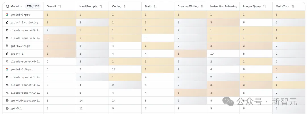
Task: Click the Instruction Following column header
Action: coord(223,6)
